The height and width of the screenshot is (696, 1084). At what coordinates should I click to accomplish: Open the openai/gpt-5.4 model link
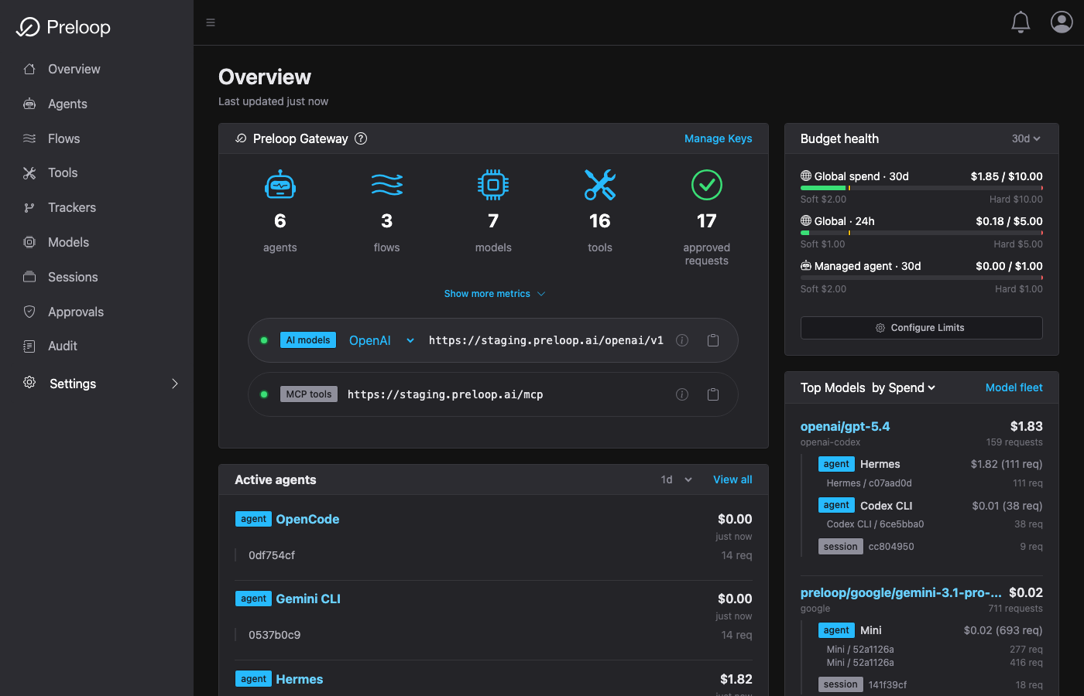pyautogui.click(x=845, y=426)
